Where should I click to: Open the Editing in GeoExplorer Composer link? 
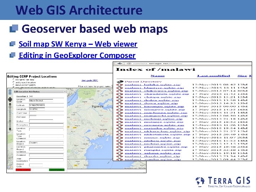(77, 55)
